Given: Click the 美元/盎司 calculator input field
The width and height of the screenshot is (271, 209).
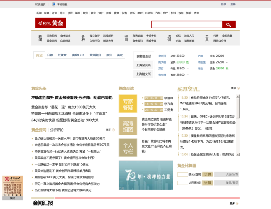Looking at the screenshot, I should pyautogui.click(x=183, y=174).
